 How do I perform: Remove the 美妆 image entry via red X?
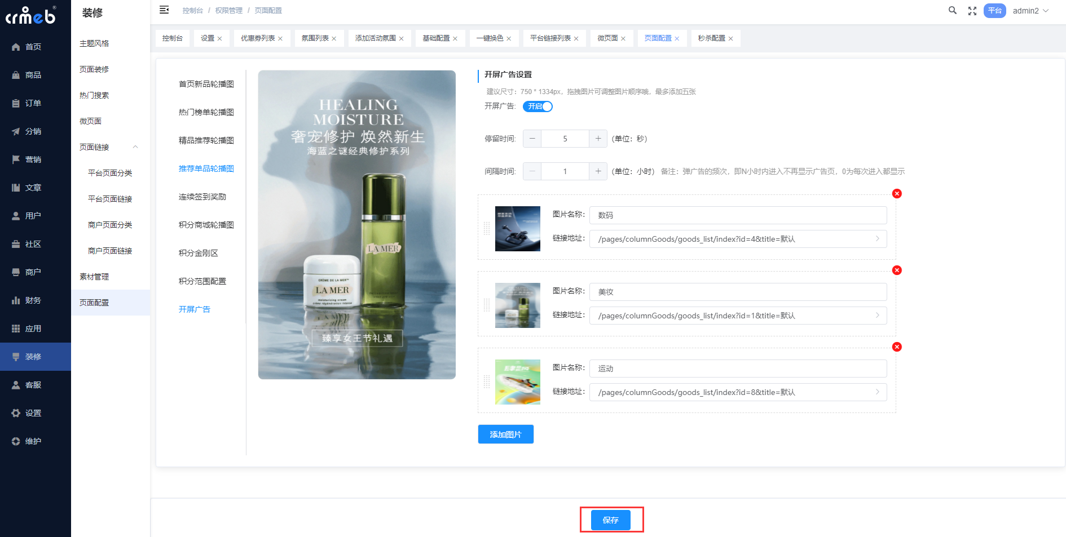pyautogui.click(x=897, y=270)
